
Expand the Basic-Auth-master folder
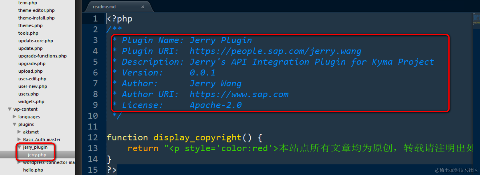(19, 139)
